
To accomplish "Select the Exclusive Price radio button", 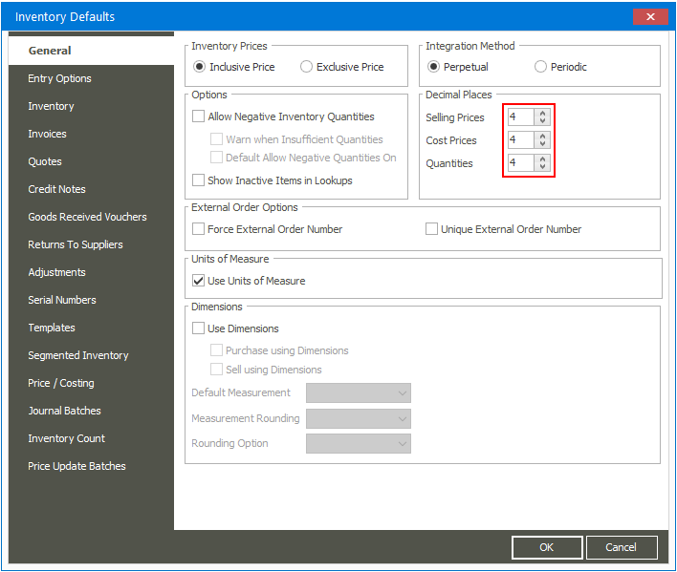I will (x=307, y=67).
